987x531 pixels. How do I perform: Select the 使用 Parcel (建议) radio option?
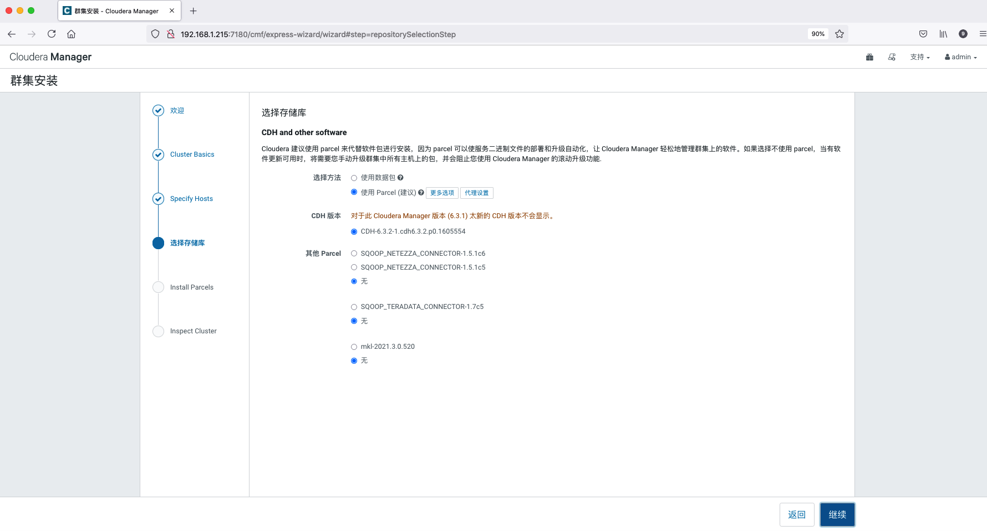pos(354,192)
